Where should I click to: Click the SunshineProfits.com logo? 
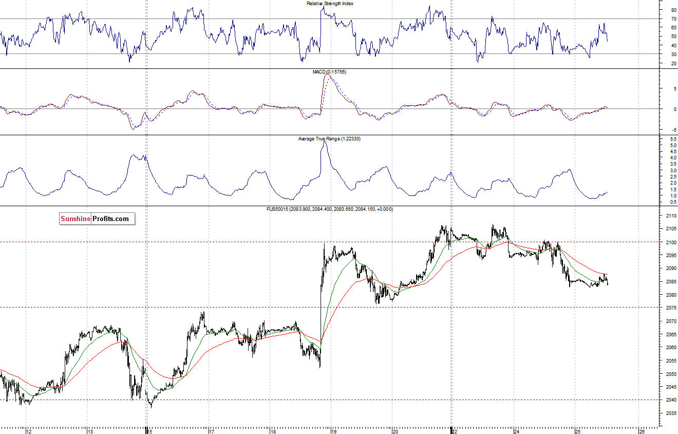tap(97, 219)
